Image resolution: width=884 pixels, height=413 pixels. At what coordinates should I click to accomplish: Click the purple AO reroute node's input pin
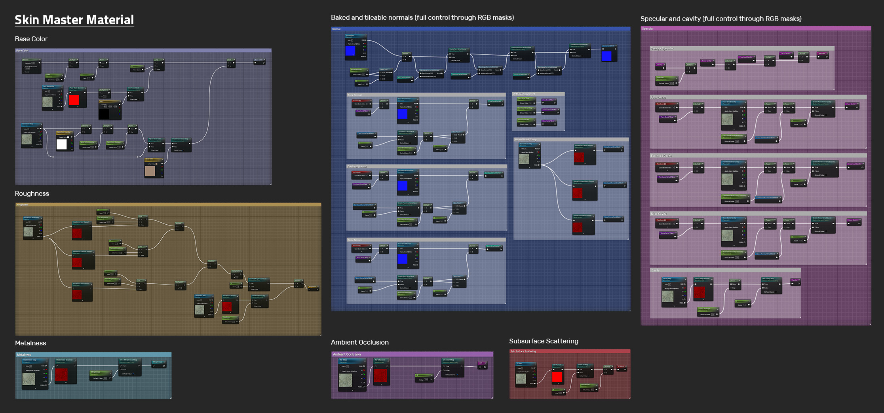point(480,367)
